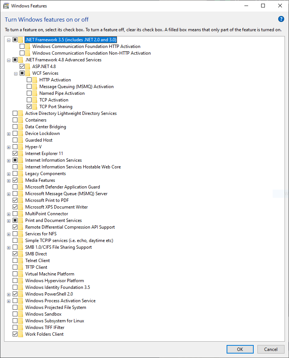This screenshot has width=289, height=358.
Task: Click the folder icon beside Hyper-V
Action: (20, 147)
